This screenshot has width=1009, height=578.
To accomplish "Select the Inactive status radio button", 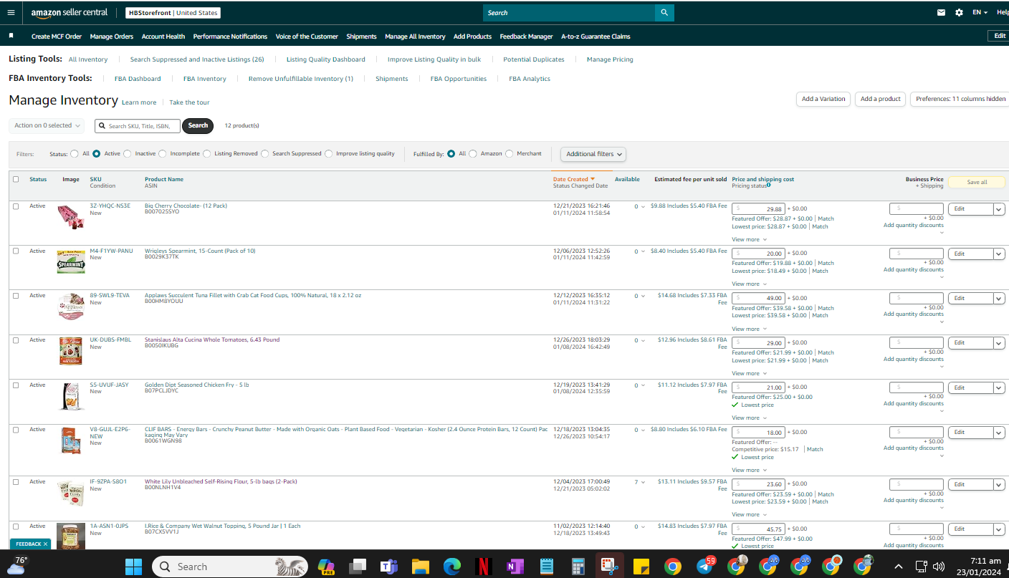I will coord(128,153).
